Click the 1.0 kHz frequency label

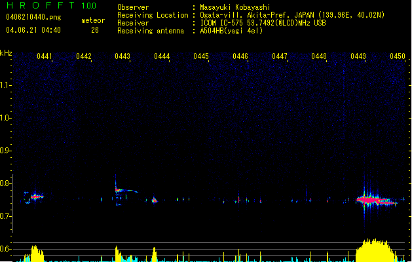pyautogui.click(x=5, y=118)
